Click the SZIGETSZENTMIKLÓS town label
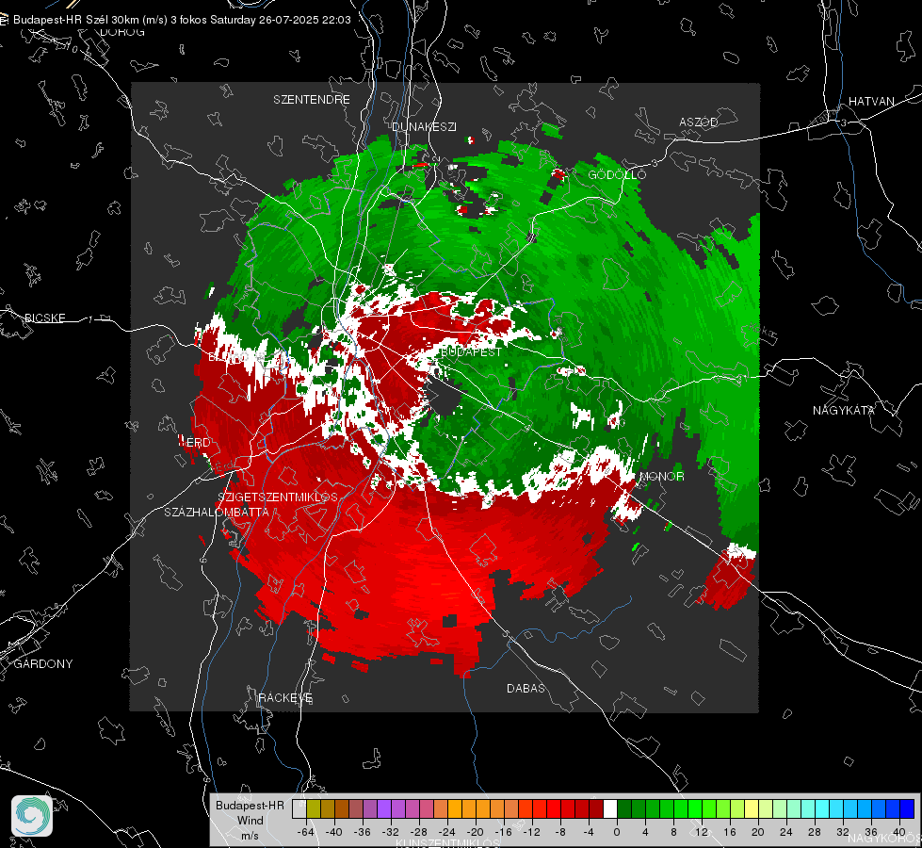Viewport: 922px width, 848px height. 278,497
